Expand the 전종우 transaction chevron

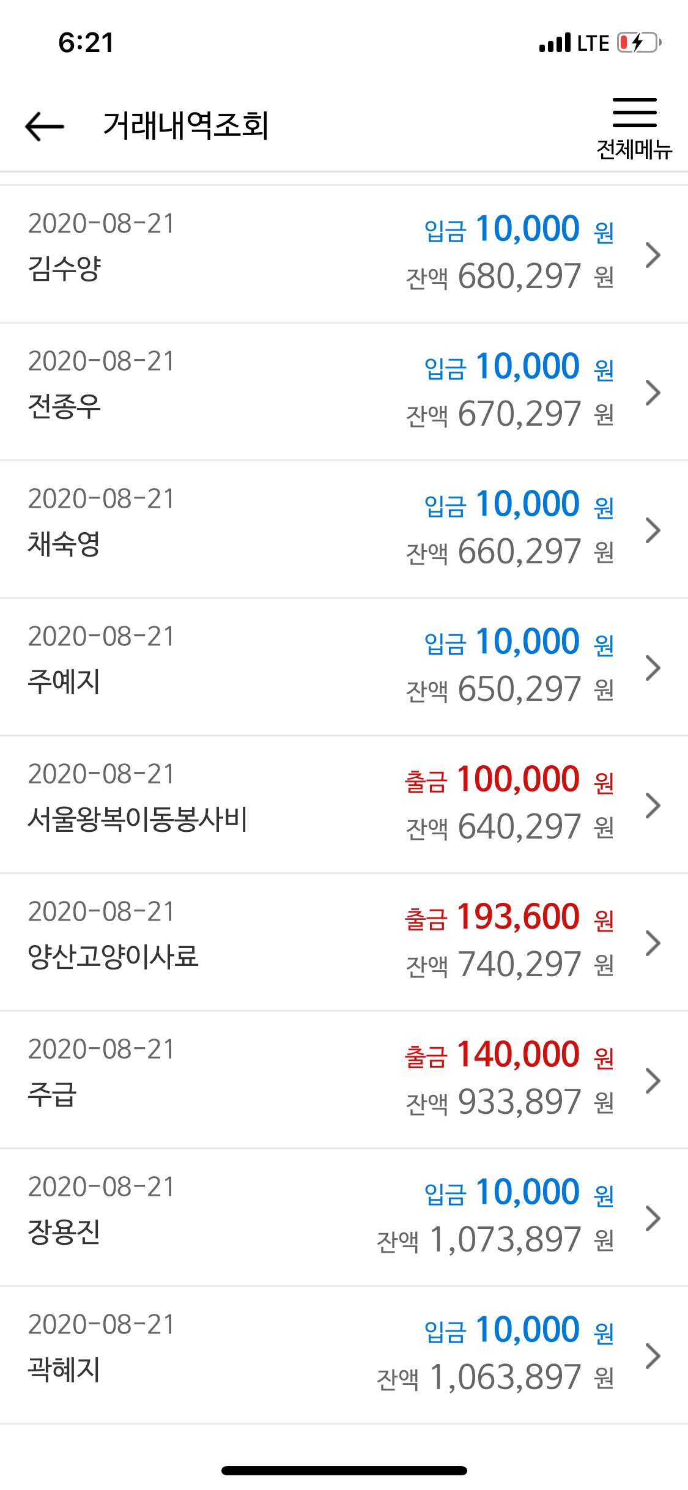tap(653, 392)
